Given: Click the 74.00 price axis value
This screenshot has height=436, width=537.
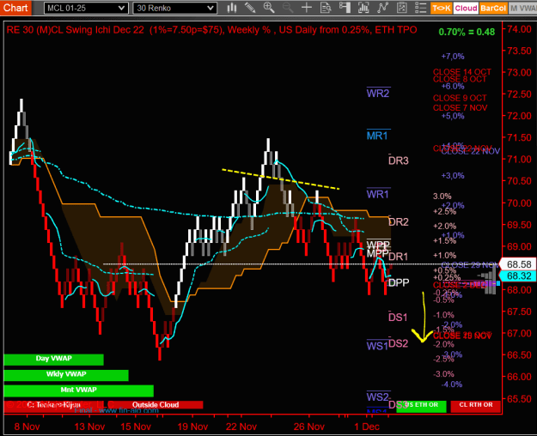Looking at the screenshot, I should tap(519, 29).
